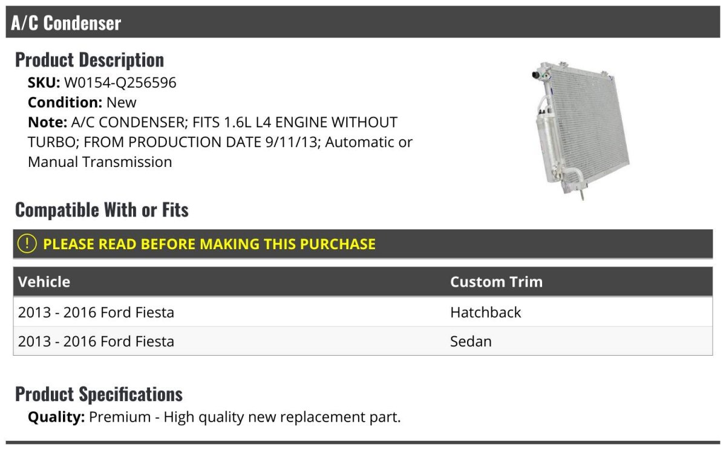Click the Product Specifications heading
This screenshot has height=450, width=726.
point(99,394)
